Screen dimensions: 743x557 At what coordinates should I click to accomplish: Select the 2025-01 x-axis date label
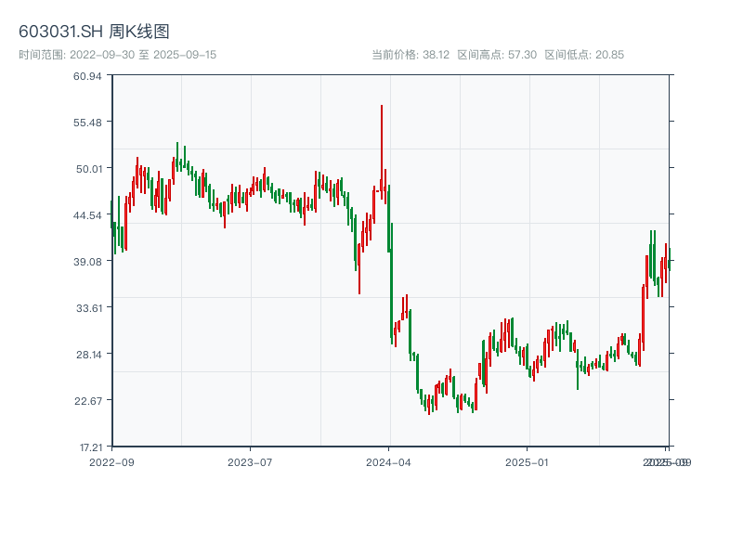click(x=528, y=461)
